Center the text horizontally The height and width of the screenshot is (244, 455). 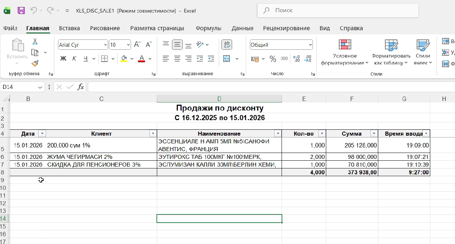(x=177, y=58)
